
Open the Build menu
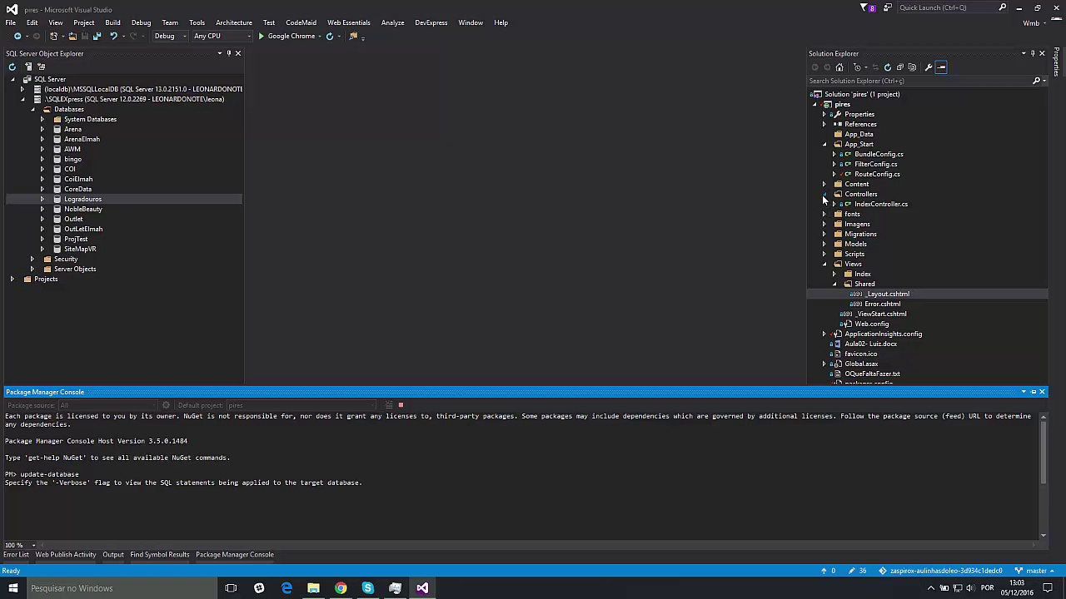point(112,22)
